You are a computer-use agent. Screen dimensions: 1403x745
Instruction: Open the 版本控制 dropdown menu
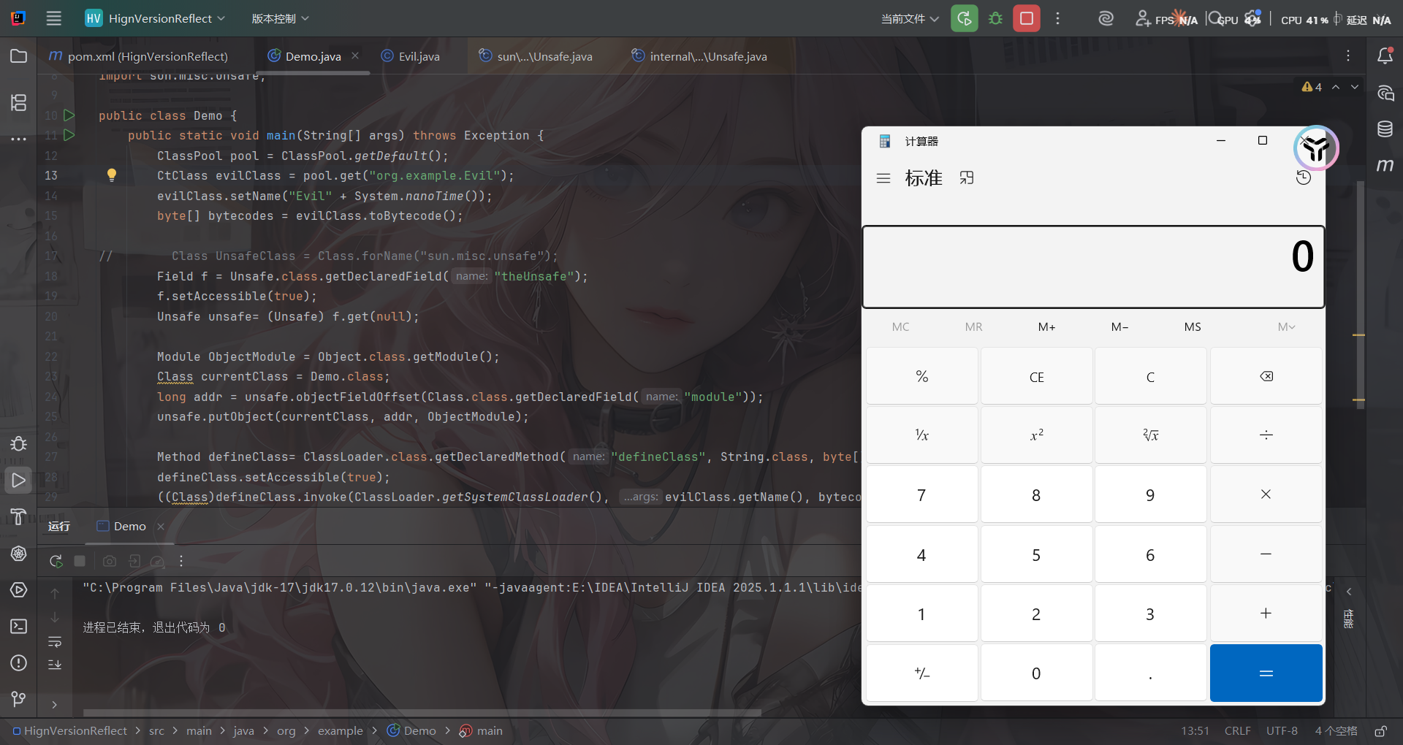pos(280,18)
